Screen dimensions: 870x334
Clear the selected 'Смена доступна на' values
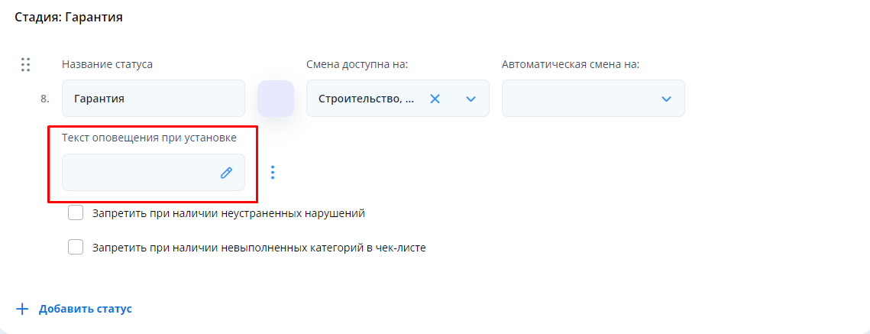click(435, 99)
